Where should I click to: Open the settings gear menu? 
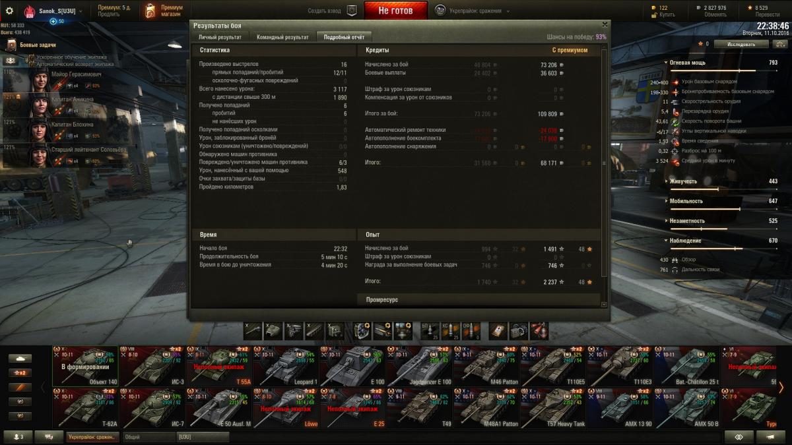point(9,11)
